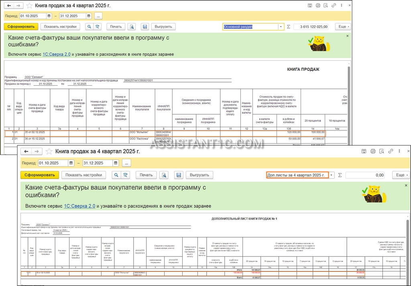Screen dimensions: 411x286
Task: Click the sum sigma icon in bottom window
Action: [x=340, y=175]
